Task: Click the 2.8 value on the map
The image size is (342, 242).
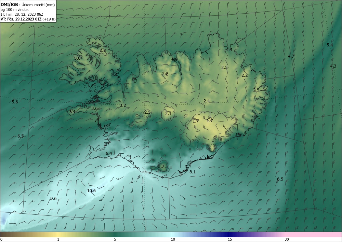Action: click(103, 50)
